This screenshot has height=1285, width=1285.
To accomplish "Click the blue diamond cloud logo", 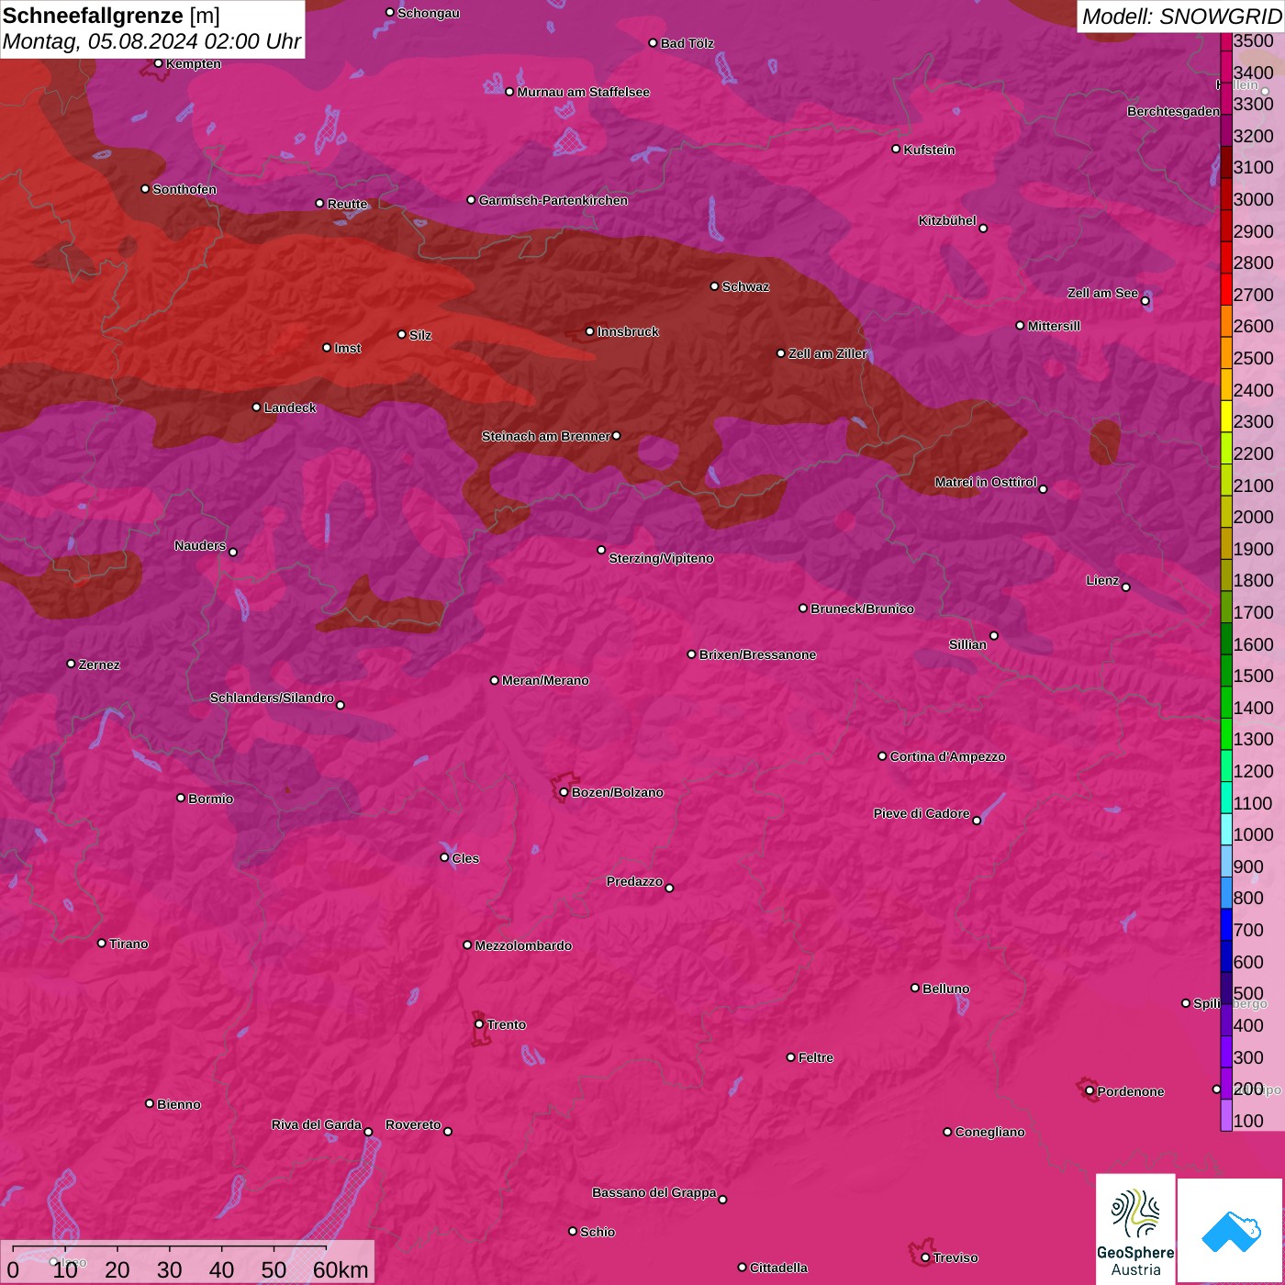I will [1230, 1230].
